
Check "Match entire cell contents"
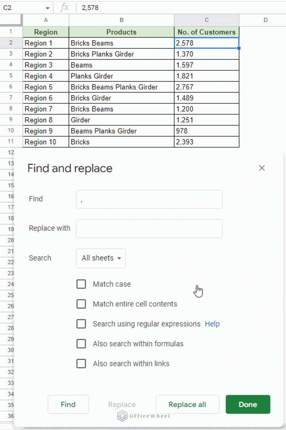pos(81,304)
